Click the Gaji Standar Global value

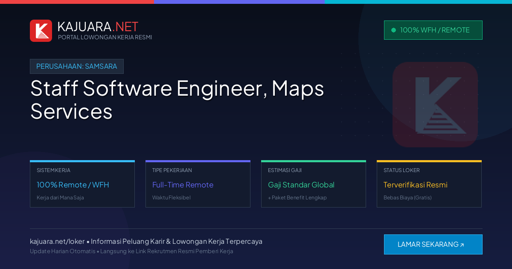click(x=301, y=185)
